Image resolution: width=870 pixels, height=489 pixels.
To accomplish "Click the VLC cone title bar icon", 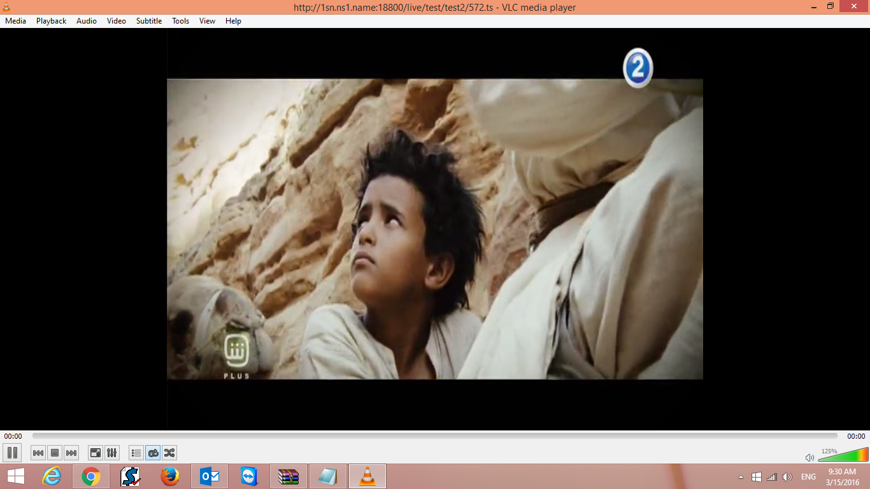I will pos(6,7).
